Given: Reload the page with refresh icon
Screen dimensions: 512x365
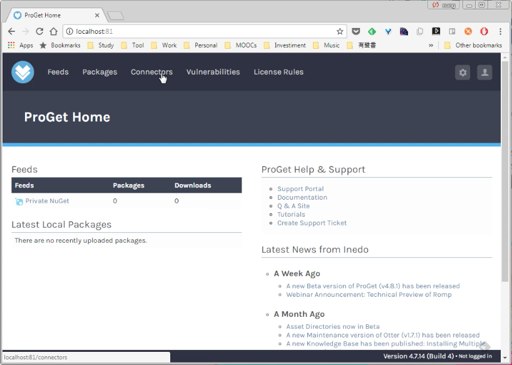Looking at the screenshot, I should pos(39,31).
